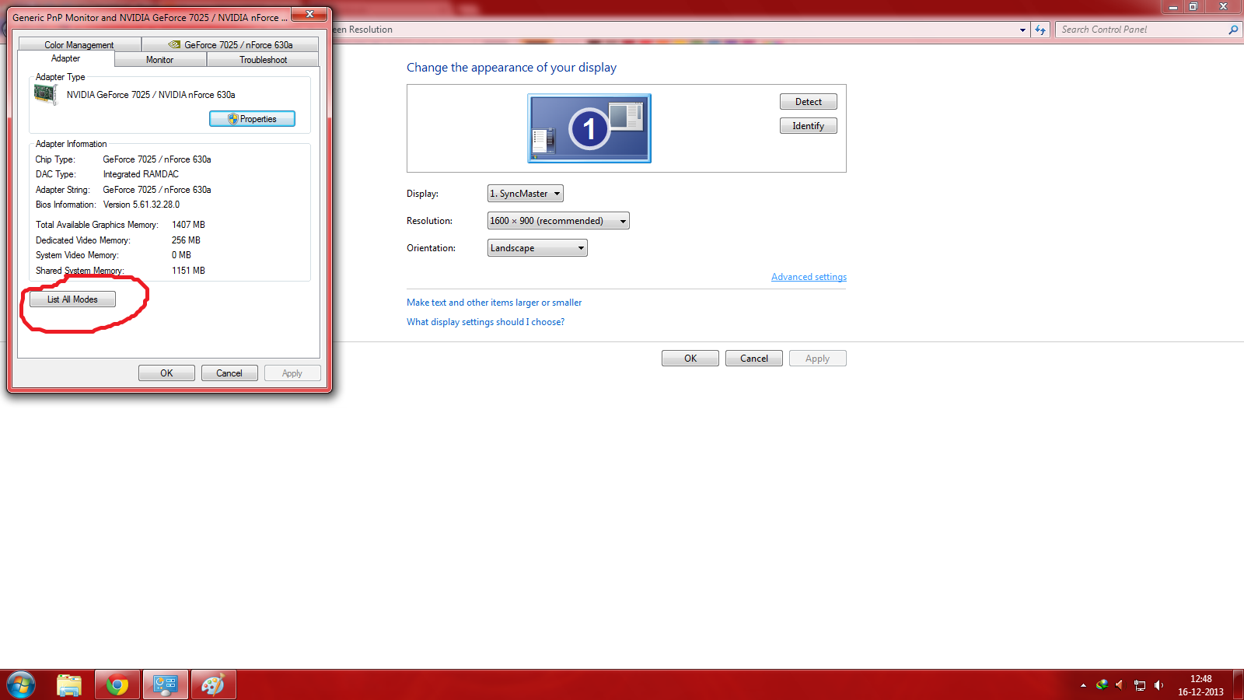
Task: Click OK in Screen Resolution window
Action: click(690, 359)
